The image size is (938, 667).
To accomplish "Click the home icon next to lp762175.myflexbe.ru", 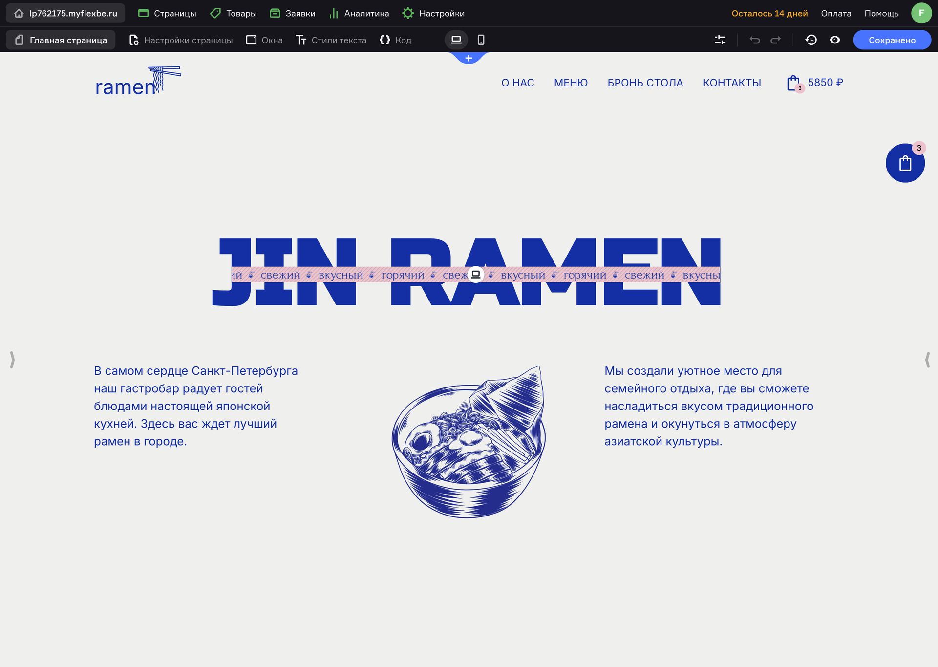I will coord(19,13).
